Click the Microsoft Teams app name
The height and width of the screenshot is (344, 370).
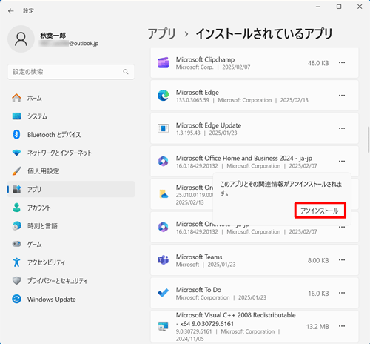coord(199,257)
